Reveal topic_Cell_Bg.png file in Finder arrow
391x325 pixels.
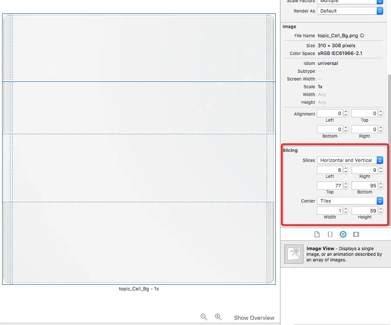click(x=362, y=35)
